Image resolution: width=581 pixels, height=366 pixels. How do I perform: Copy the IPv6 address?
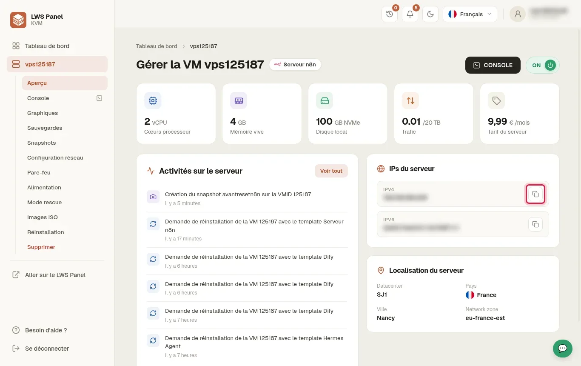point(535,224)
